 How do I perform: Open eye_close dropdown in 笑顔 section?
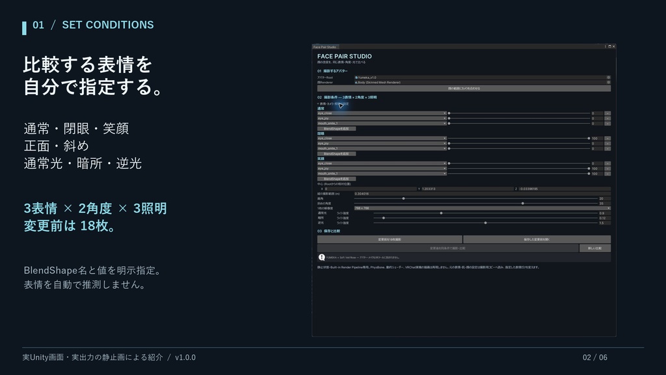click(x=381, y=163)
